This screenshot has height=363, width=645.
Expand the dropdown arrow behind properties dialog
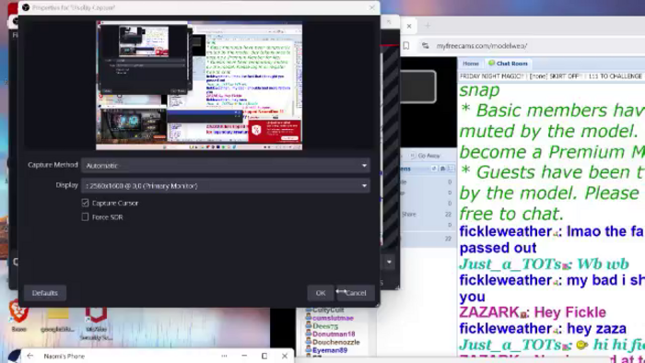[389, 262]
